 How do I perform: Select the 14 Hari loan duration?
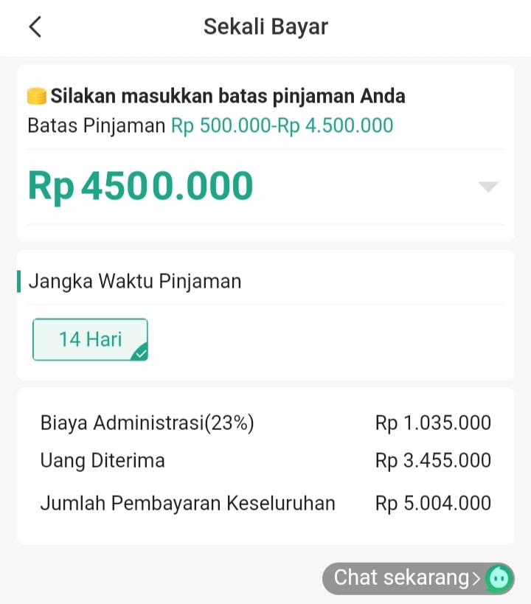(90, 339)
